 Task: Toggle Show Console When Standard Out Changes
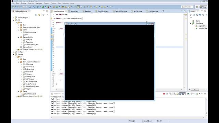[181, 94]
